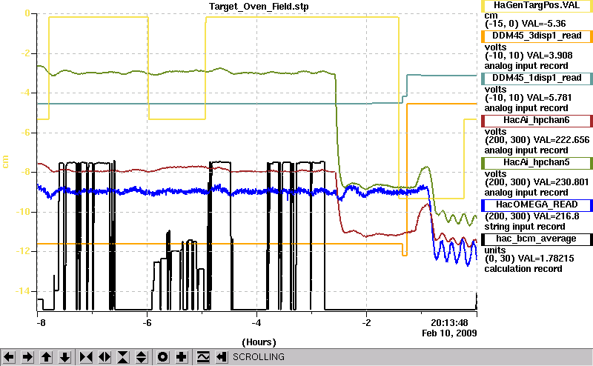
Task: Click the Target_Oven_Field.stp plot title
Action: click(259, 7)
